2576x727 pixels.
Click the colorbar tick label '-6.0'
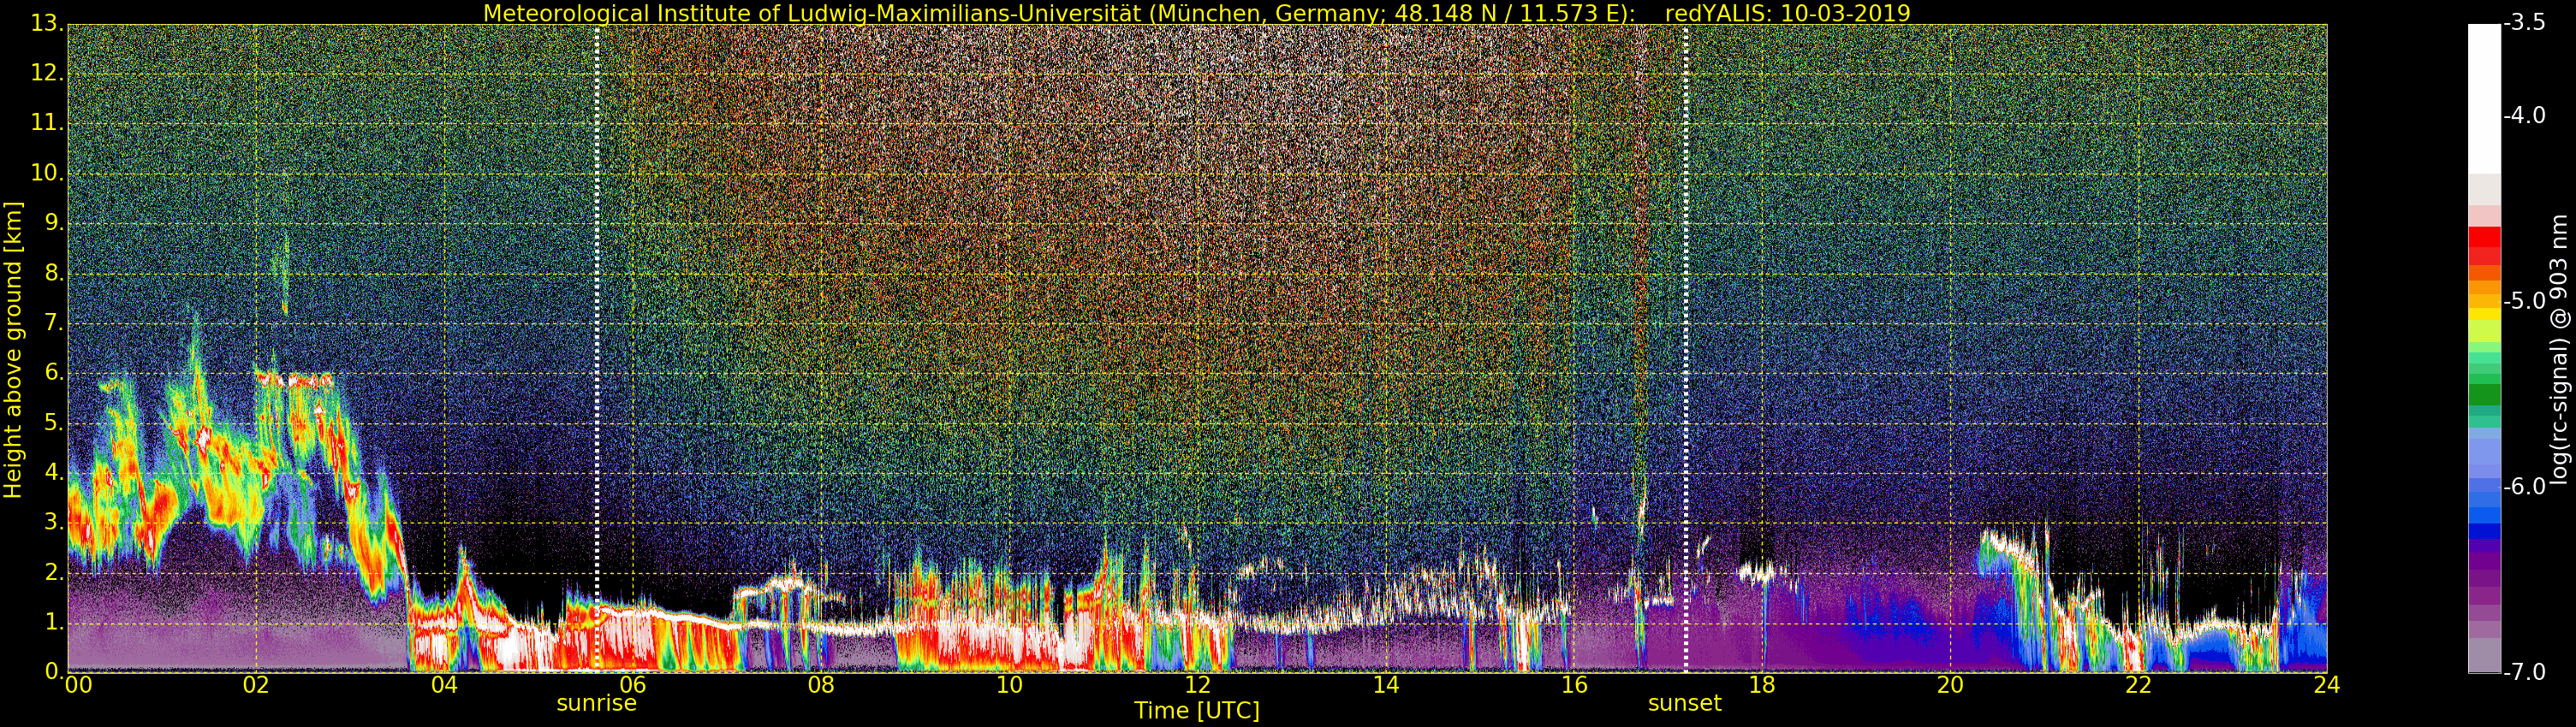coord(2524,488)
